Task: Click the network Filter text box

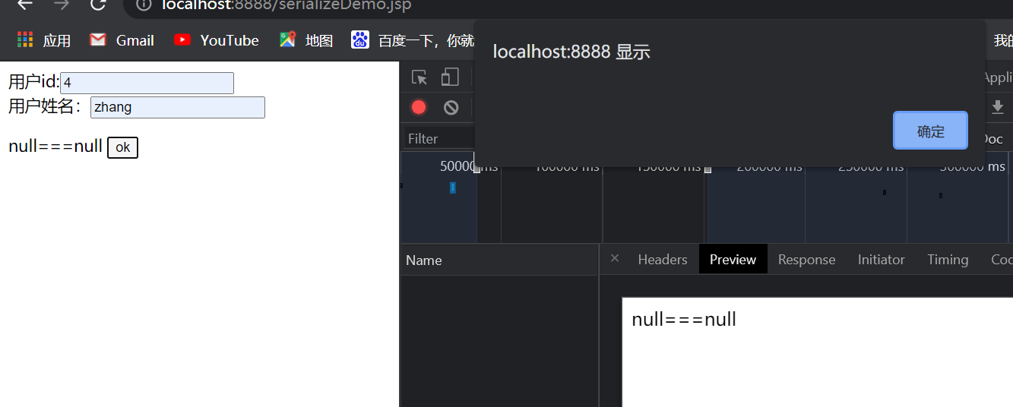Action: [440, 139]
